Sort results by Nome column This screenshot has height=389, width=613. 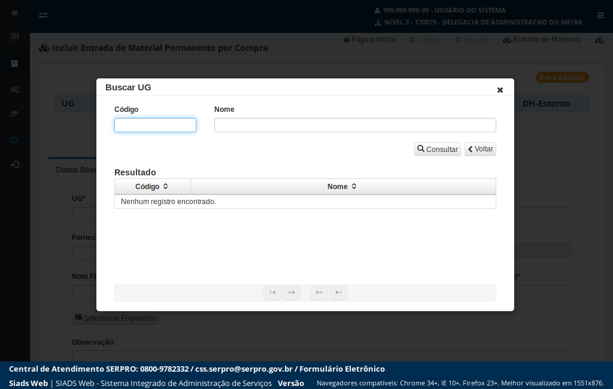pos(342,187)
